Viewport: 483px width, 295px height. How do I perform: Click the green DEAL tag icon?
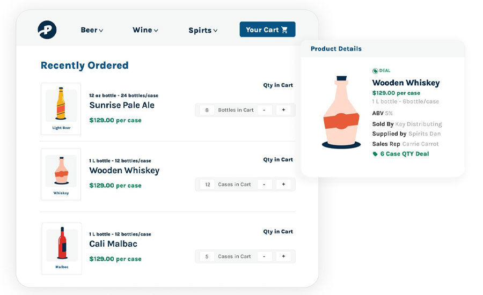pos(375,71)
